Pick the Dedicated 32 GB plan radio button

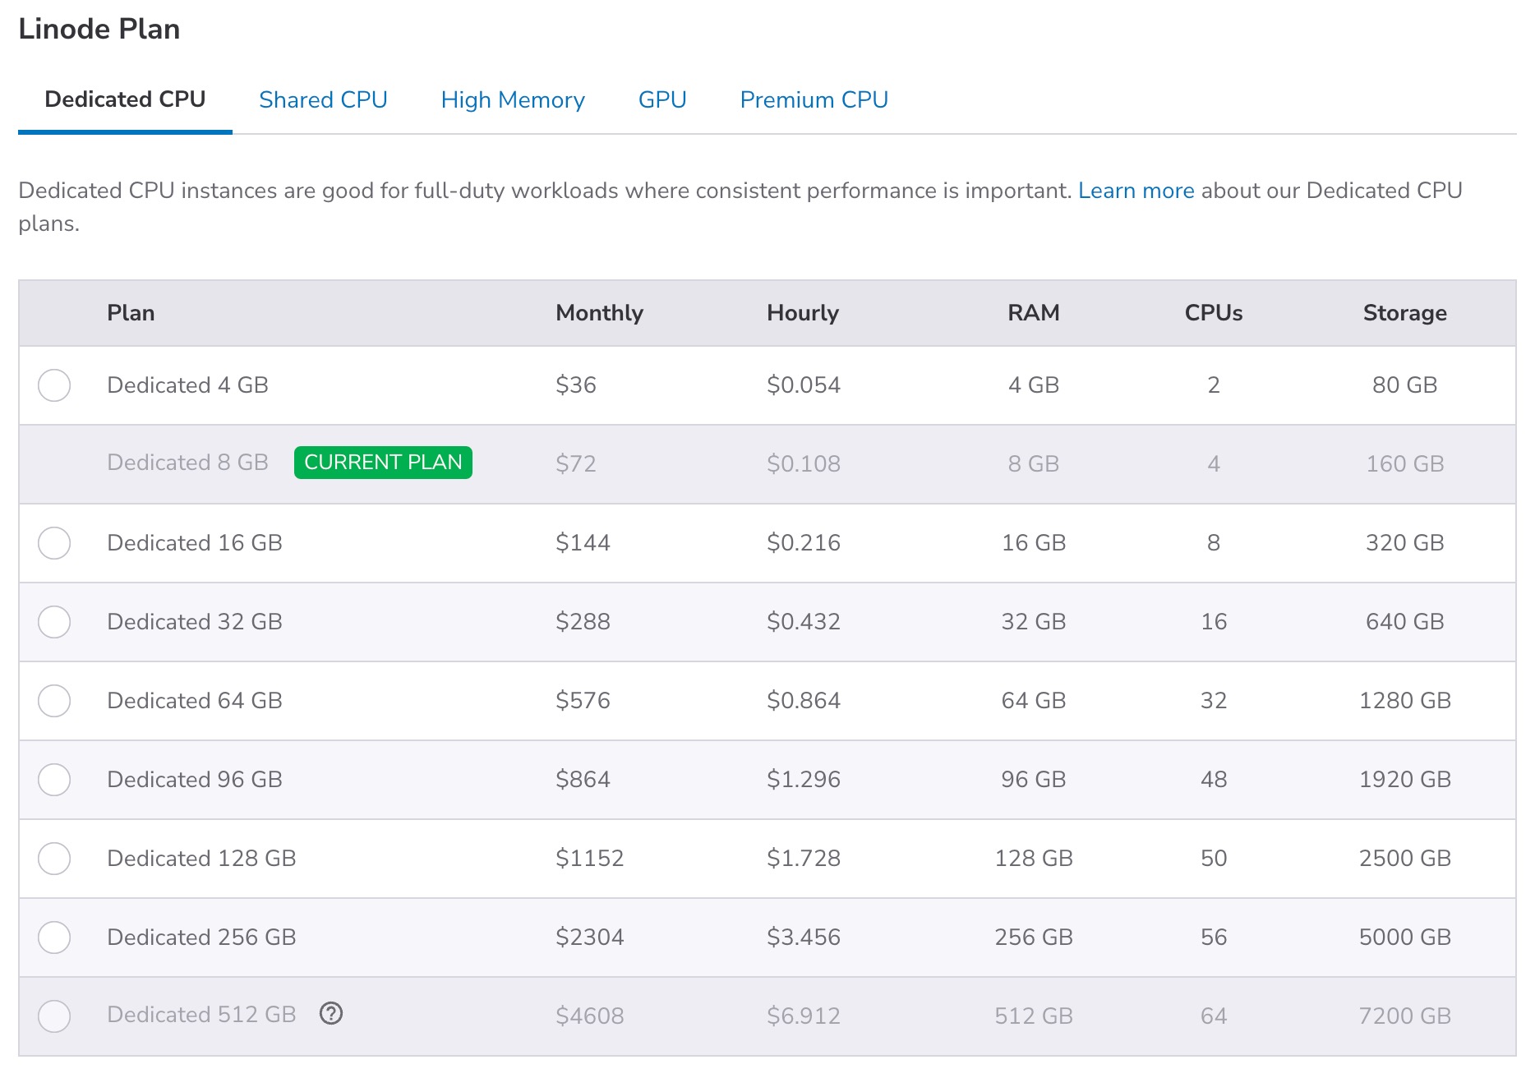pyautogui.click(x=54, y=622)
